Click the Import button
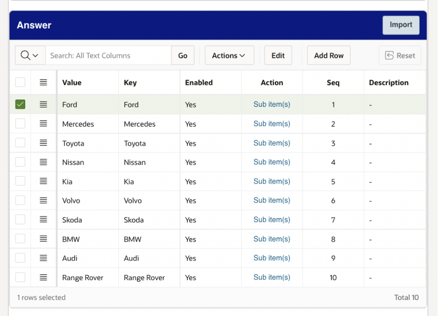This screenshot has width=438, height=316. pos(401,25)
